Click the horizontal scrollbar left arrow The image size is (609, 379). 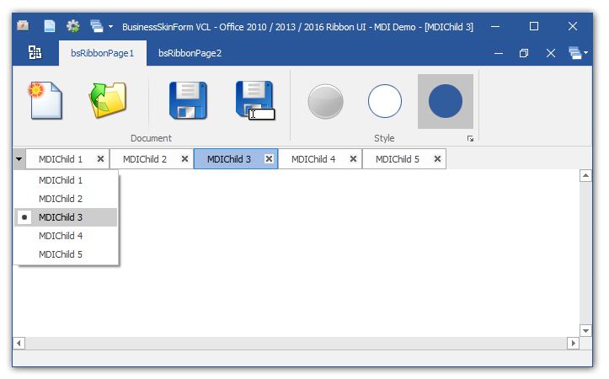pos(19,344)
